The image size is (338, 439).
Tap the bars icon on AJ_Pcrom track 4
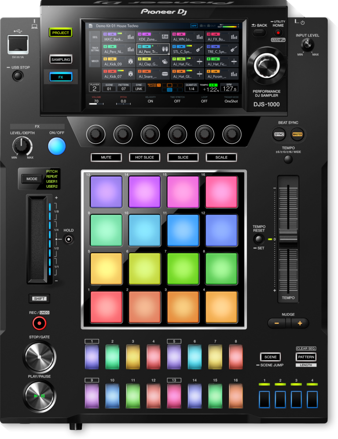coord(234,74)
